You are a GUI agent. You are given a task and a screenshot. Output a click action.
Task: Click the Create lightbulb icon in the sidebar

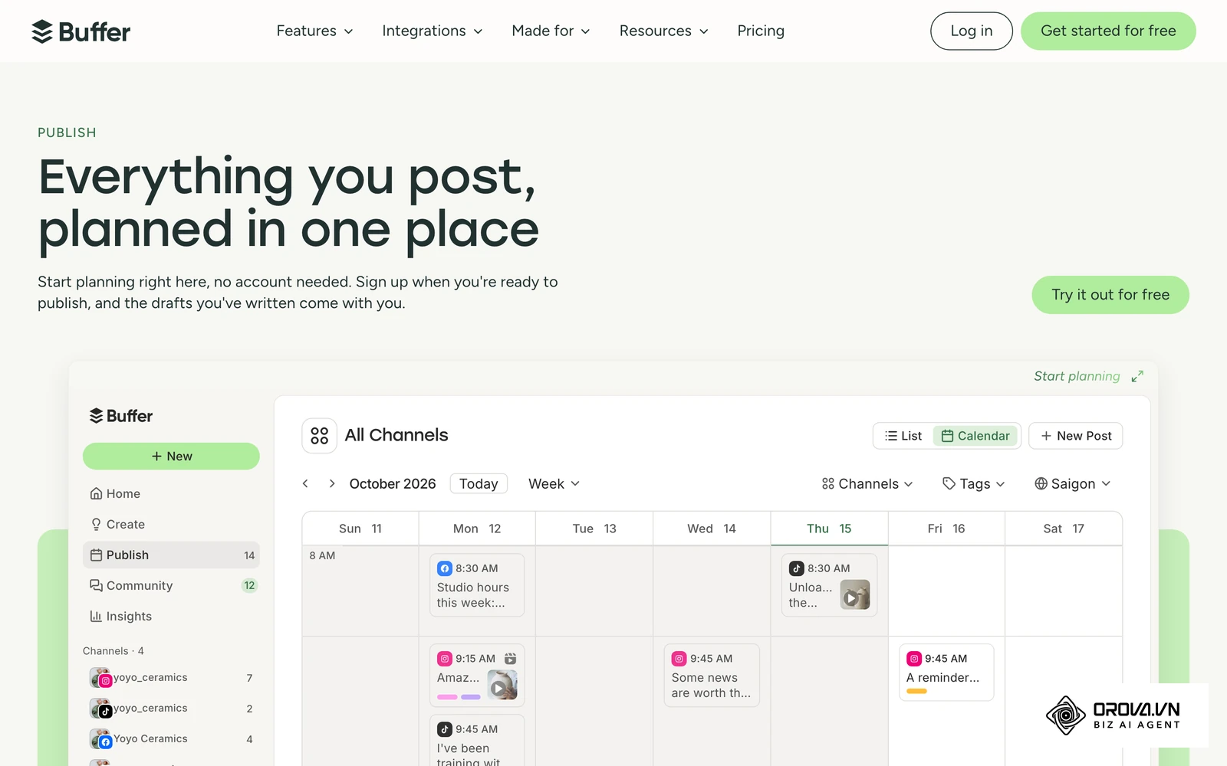click(96, 525)
